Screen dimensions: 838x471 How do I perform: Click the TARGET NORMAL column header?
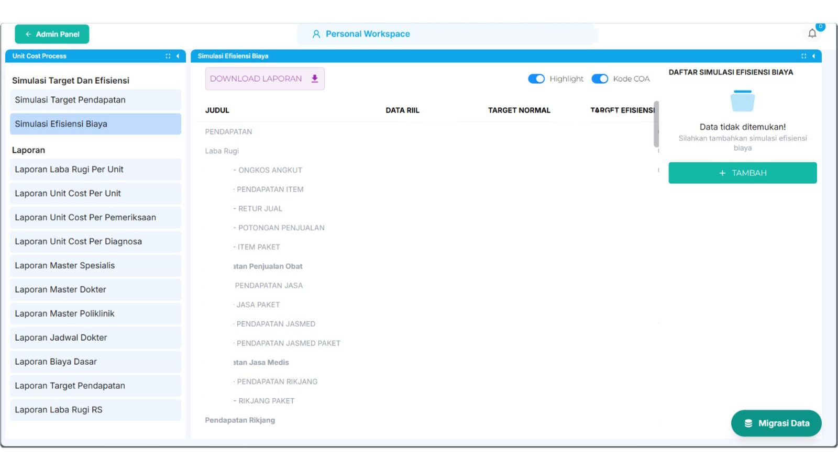click(x=519, y=110)
